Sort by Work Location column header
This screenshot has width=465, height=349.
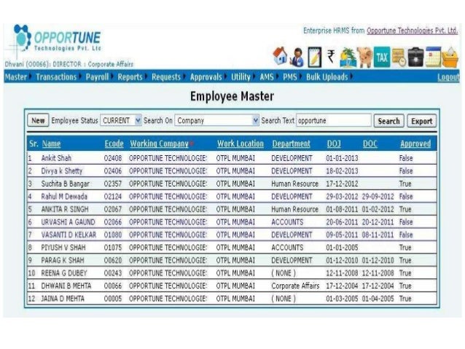[241, 144]
